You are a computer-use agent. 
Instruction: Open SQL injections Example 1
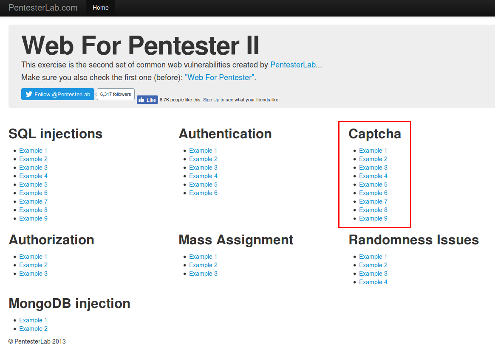(33, 151)
